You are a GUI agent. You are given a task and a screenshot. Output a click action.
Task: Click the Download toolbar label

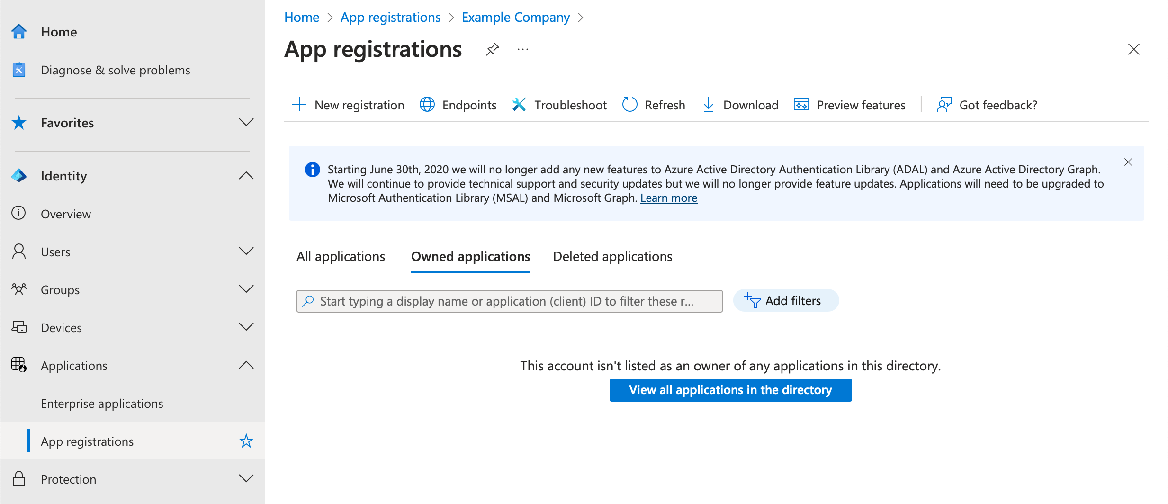(x=751, y=105)
